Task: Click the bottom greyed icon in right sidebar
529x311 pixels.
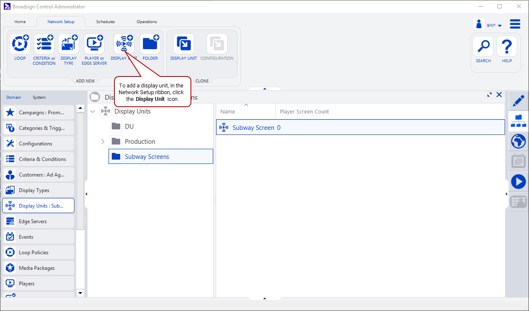Action: [x=518, y=202]
